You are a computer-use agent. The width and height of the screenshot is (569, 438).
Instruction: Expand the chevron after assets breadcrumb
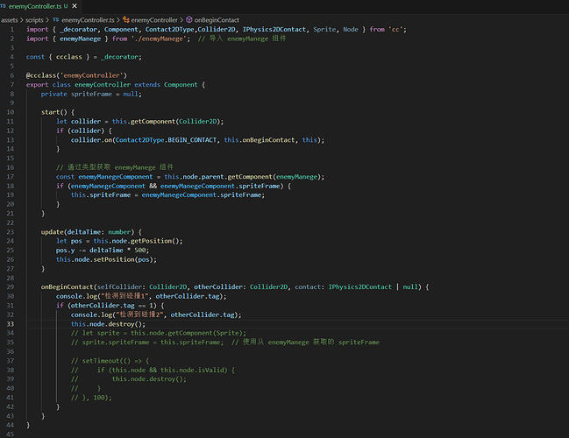point(21,20)
